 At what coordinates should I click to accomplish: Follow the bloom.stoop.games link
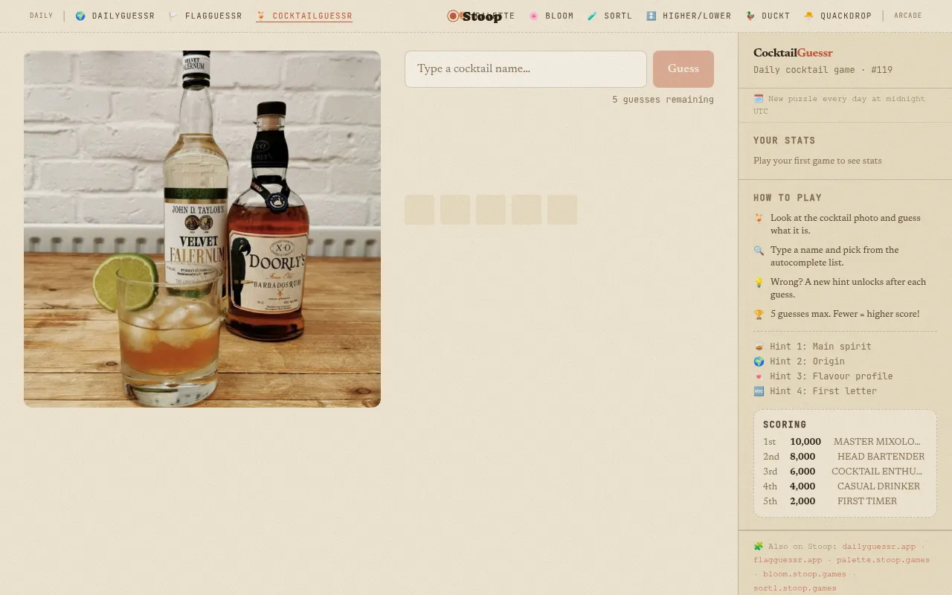[x=804, y=574]
